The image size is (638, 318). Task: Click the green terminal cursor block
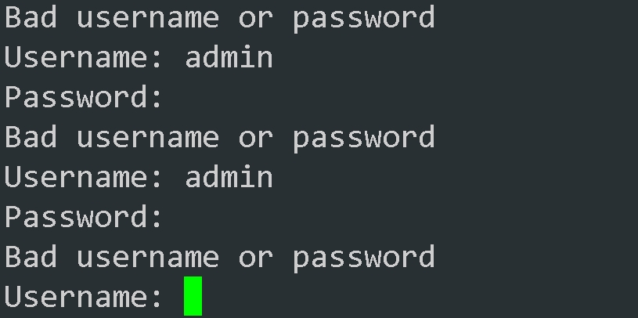click(x=193, y=296)
